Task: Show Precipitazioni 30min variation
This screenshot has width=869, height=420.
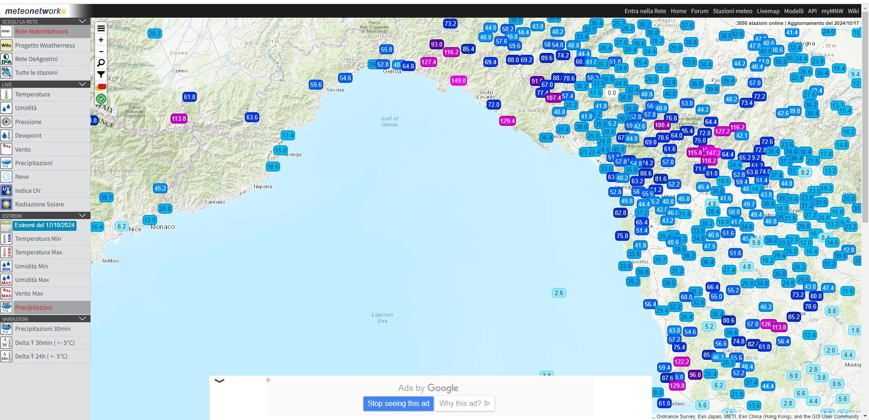Action: click(45, 329)
